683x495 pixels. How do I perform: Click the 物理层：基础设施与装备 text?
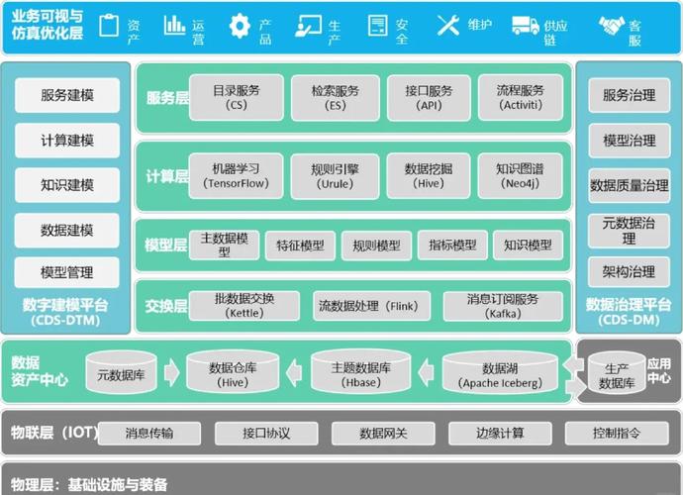89,485
